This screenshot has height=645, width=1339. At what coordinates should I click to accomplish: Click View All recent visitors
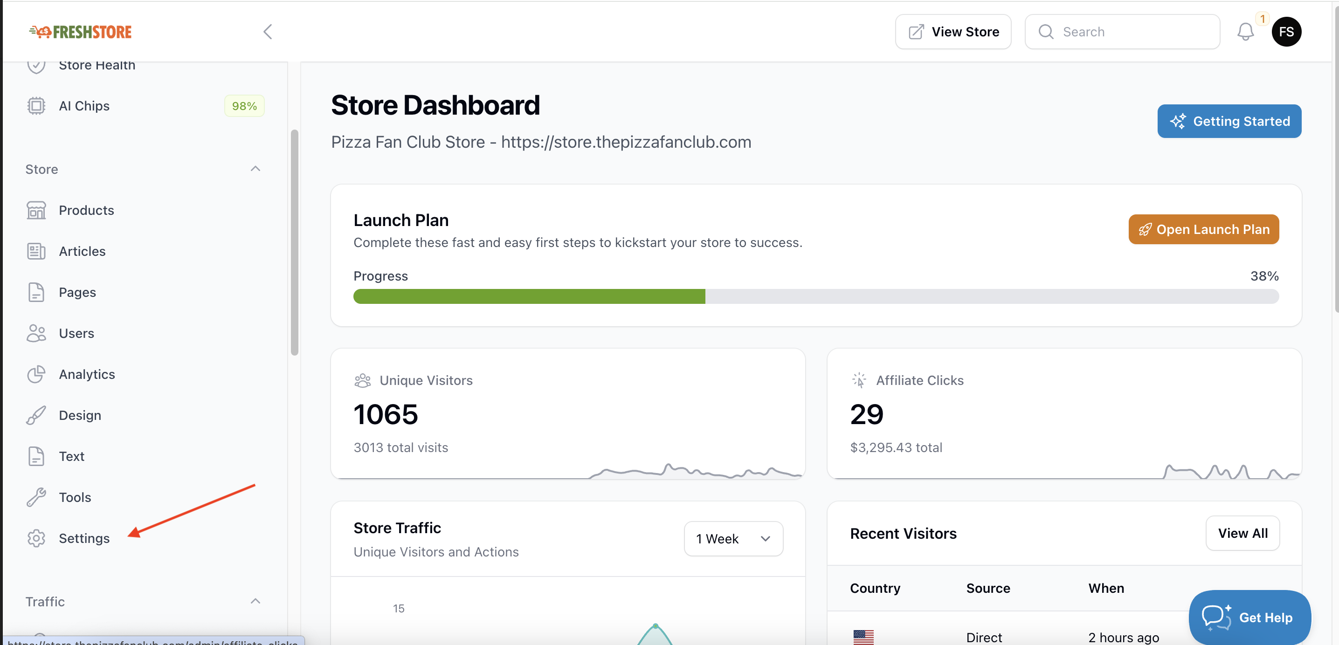point(1242,533)
